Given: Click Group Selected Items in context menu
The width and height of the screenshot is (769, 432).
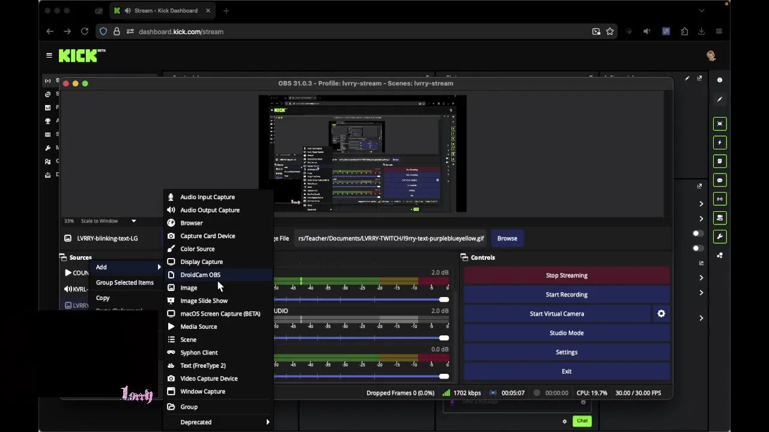Looking at the screenshot, I should point(126,283).
